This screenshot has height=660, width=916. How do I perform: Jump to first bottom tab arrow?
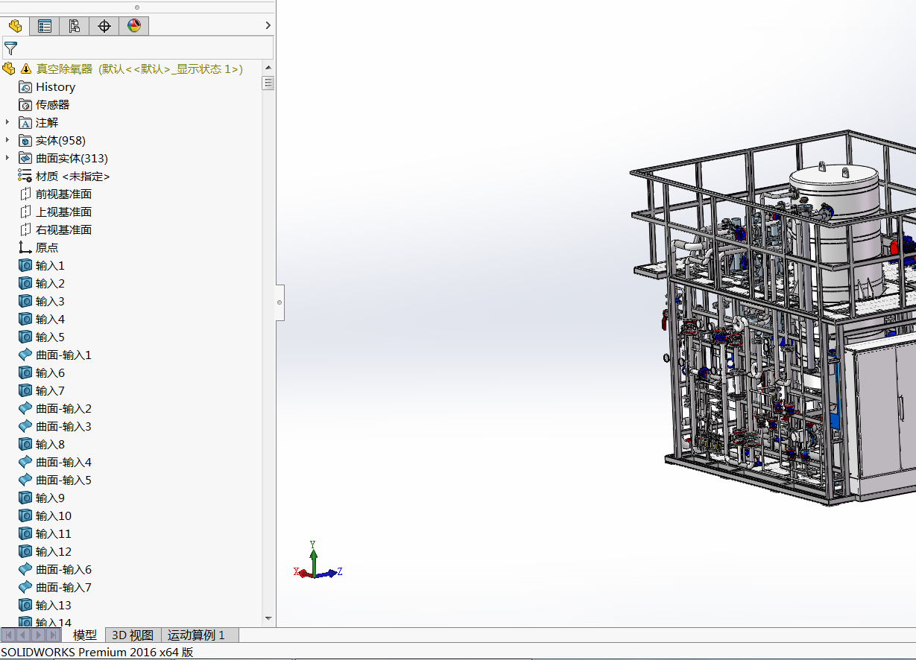[8, 635]
